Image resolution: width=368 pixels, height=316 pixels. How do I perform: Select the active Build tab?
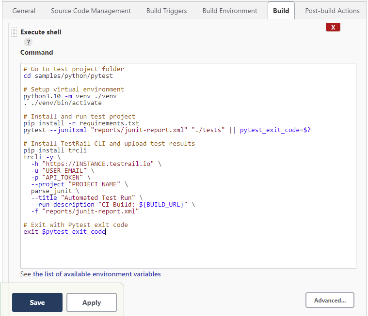(x=281, y=11)
